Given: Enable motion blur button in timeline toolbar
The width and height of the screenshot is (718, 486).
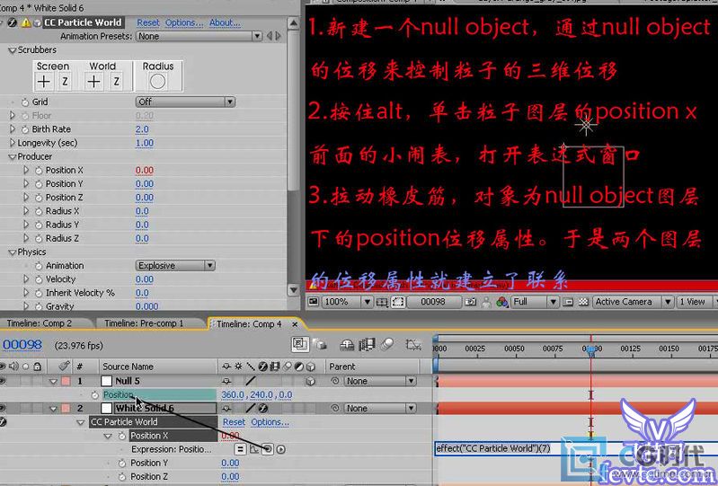Looking at the screenshot, I should pyautogui.click(x=387, y=344).
